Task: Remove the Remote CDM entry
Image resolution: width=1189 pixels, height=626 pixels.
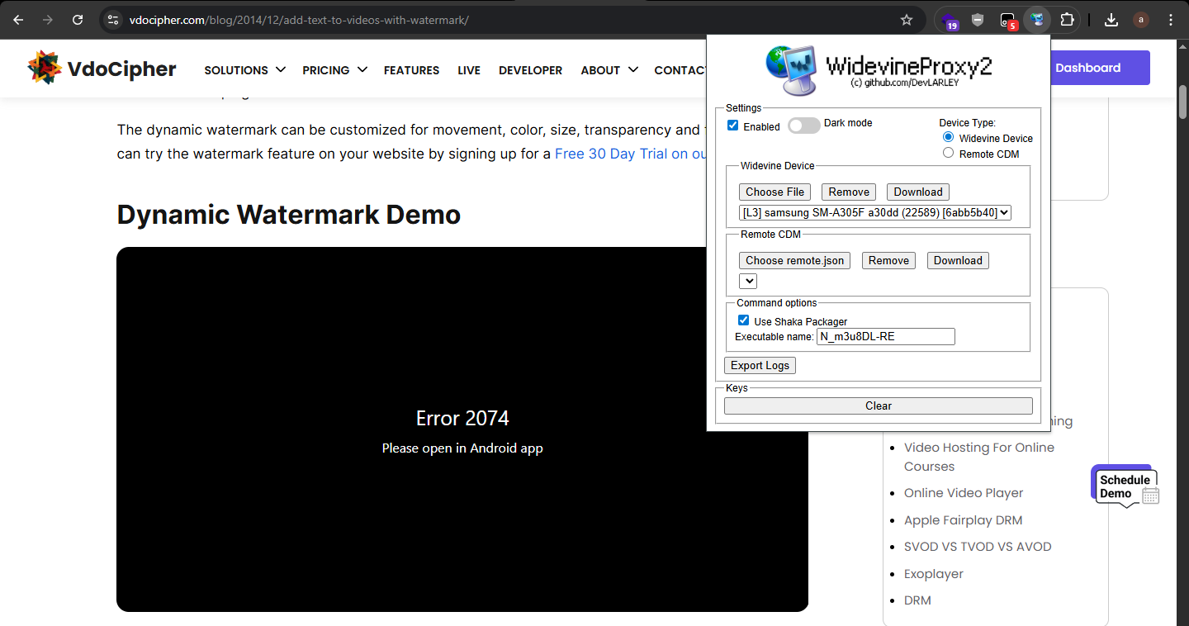Action: coord(888,260)
